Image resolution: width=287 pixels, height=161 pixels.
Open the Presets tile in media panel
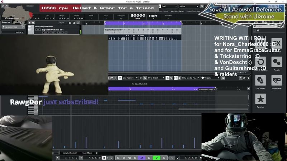[x=277, y=62]
